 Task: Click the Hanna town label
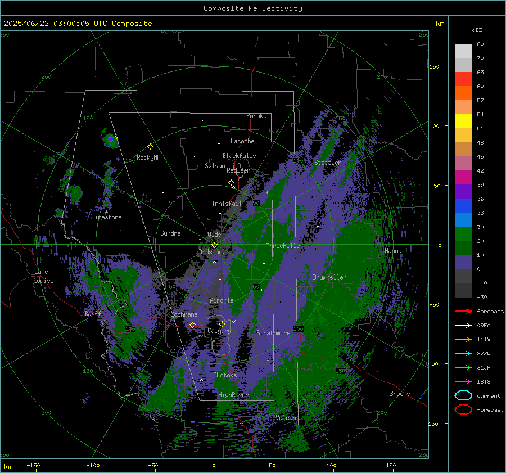click(393, 251)
